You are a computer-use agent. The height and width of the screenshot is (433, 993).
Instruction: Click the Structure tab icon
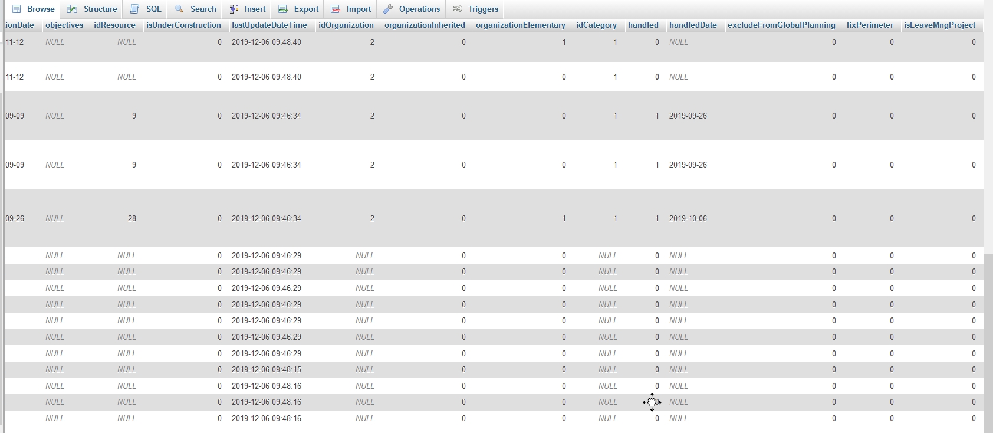click(x=72, y=9)
